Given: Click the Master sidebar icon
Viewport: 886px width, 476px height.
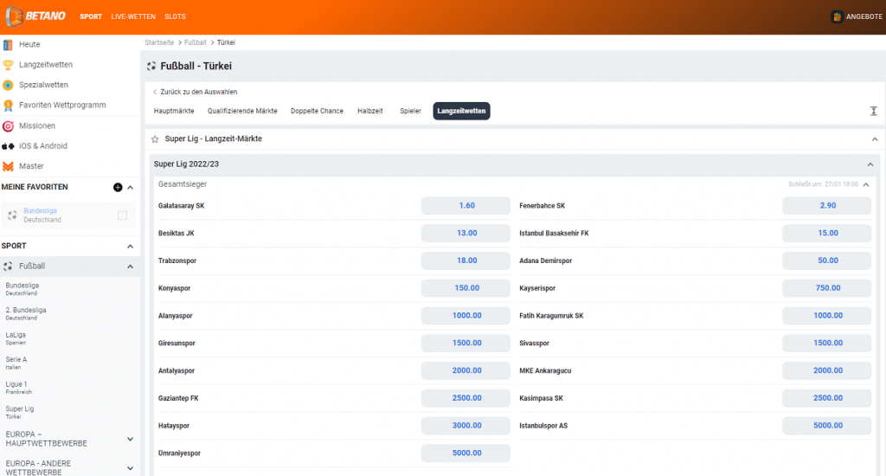Looking at the screenshot, I should (8, 166).
